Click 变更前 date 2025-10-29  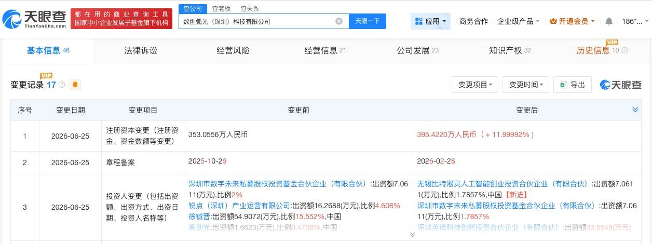point(207,161)
